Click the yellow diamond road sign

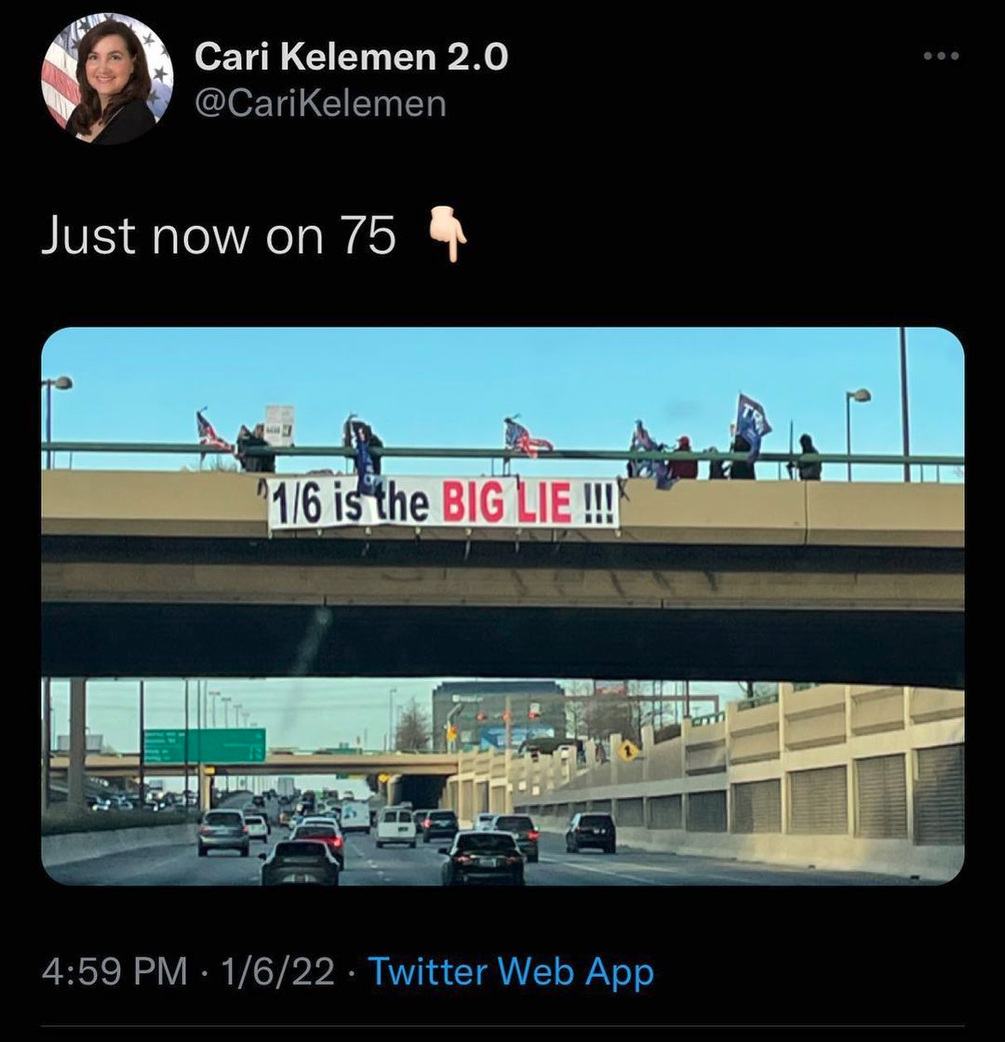coord(630,750)
